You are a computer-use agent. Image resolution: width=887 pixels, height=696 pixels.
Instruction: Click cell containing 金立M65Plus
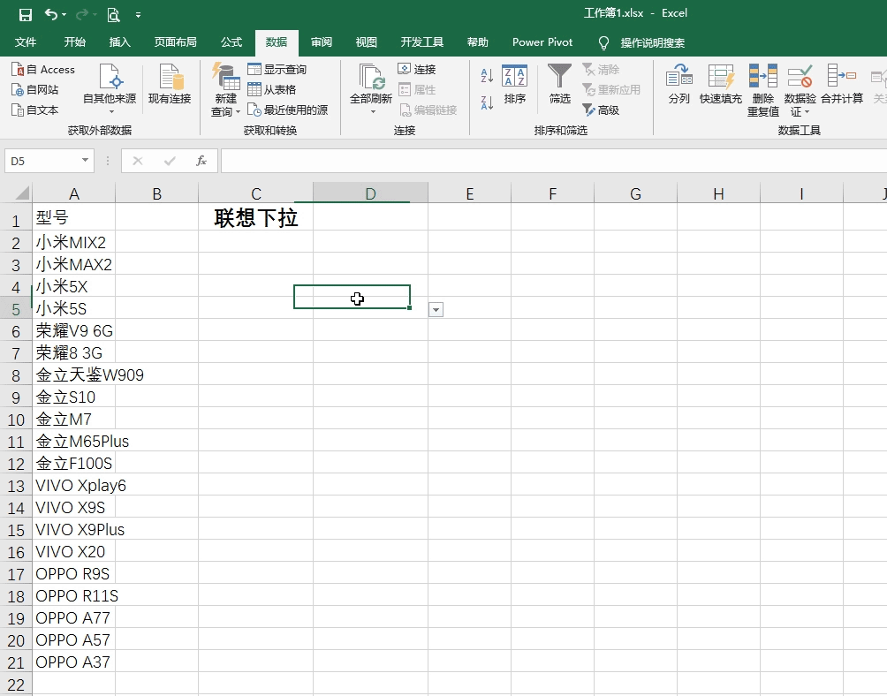[x=74, y=441]
